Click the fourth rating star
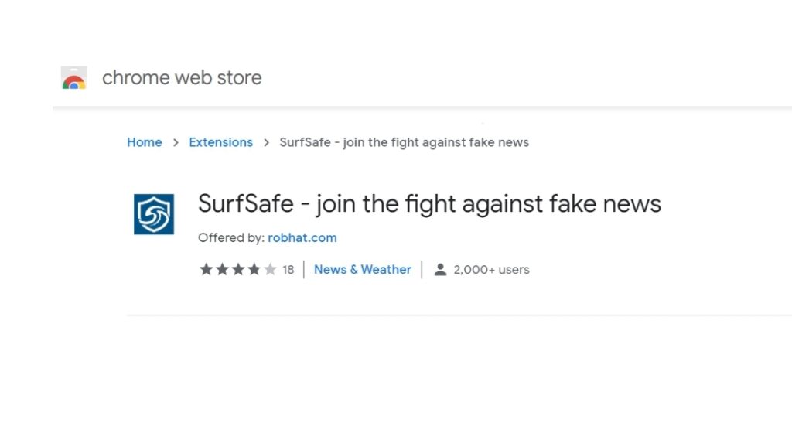This screenshot has width=792, height=433. (x=254, y=270)
